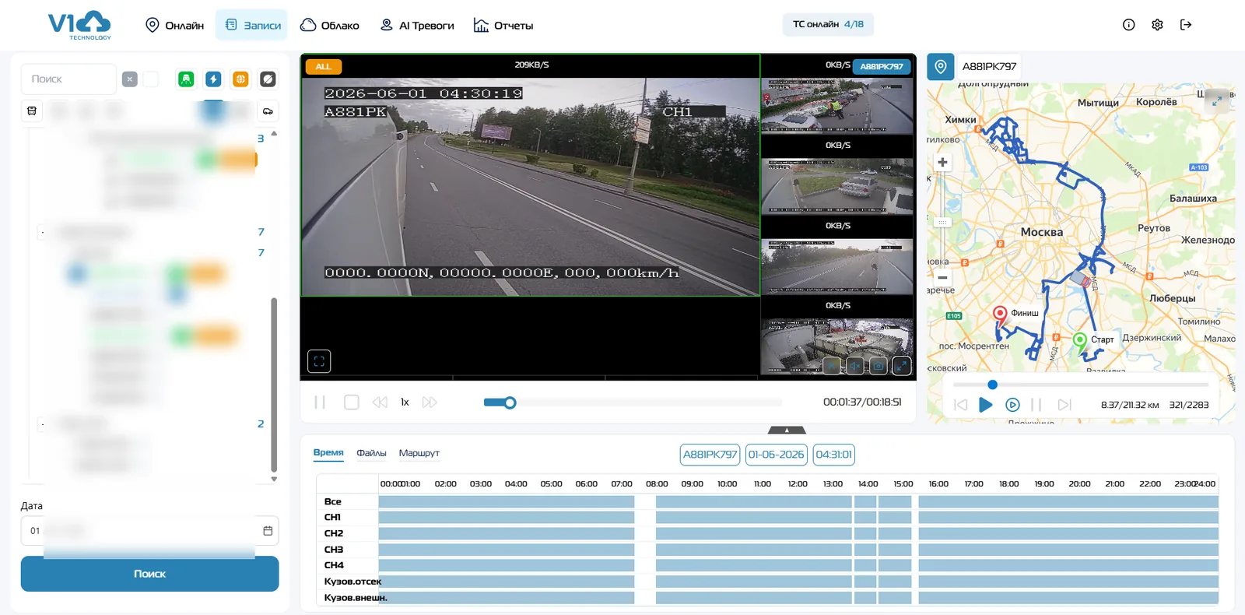Viewport: 1245px width, 615px height.
Task: Open the Онлайн section
Action: tap(175, 26)
